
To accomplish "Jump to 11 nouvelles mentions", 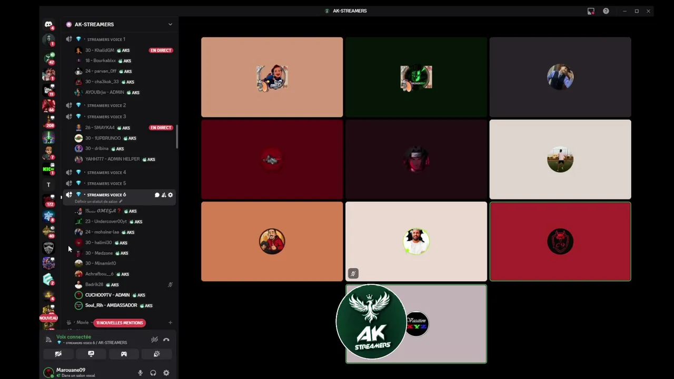I will [x=120, y=323].
